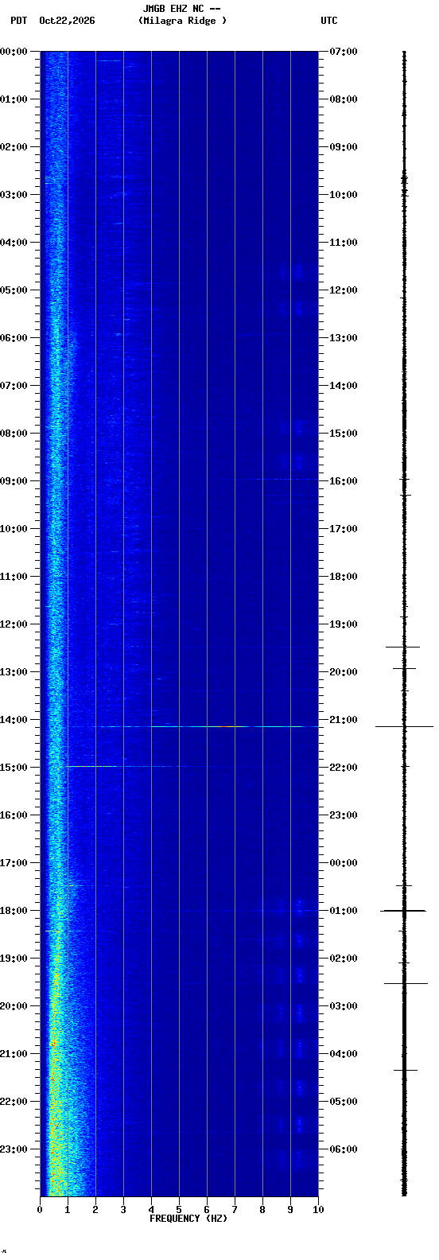Click the '01:00' UTC time label
This screenshot has width=439, height=1260.
(x=344, y=911)
